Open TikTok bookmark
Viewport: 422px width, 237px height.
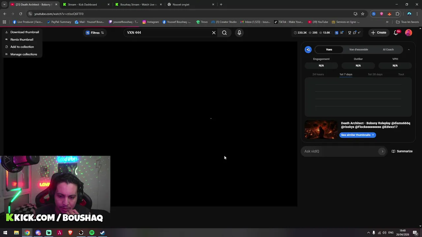coord(288,22)
